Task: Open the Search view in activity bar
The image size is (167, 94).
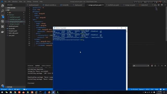Action: [x=2, y=11]
